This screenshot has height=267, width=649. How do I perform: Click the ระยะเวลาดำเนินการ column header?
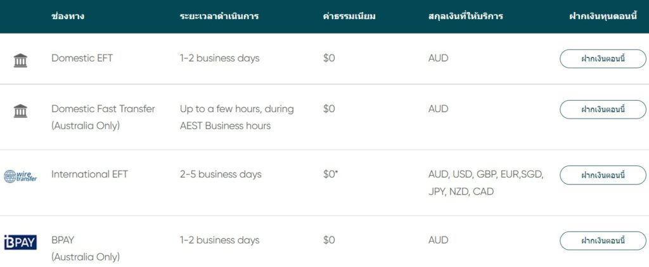click(x=219, y=16)
